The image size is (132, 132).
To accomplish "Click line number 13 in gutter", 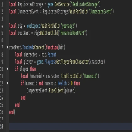I will [x=2, y=91].
